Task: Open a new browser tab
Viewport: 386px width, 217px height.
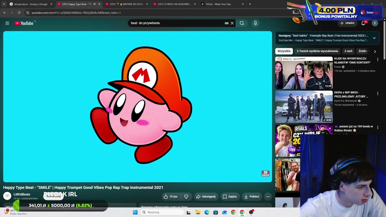Action: tap(250, 4)
